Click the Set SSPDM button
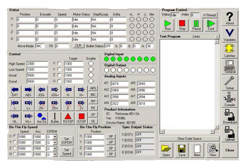239x161 pixels. (66, 141)
